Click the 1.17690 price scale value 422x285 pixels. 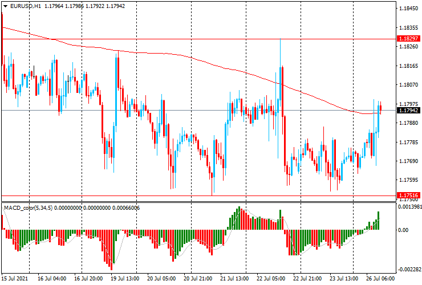tap(408, 161)
